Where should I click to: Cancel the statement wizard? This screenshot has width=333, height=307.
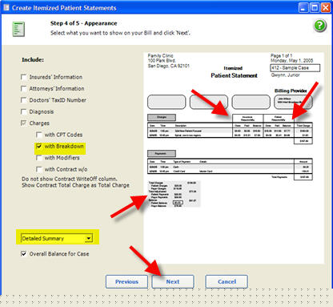click(227, 281)
